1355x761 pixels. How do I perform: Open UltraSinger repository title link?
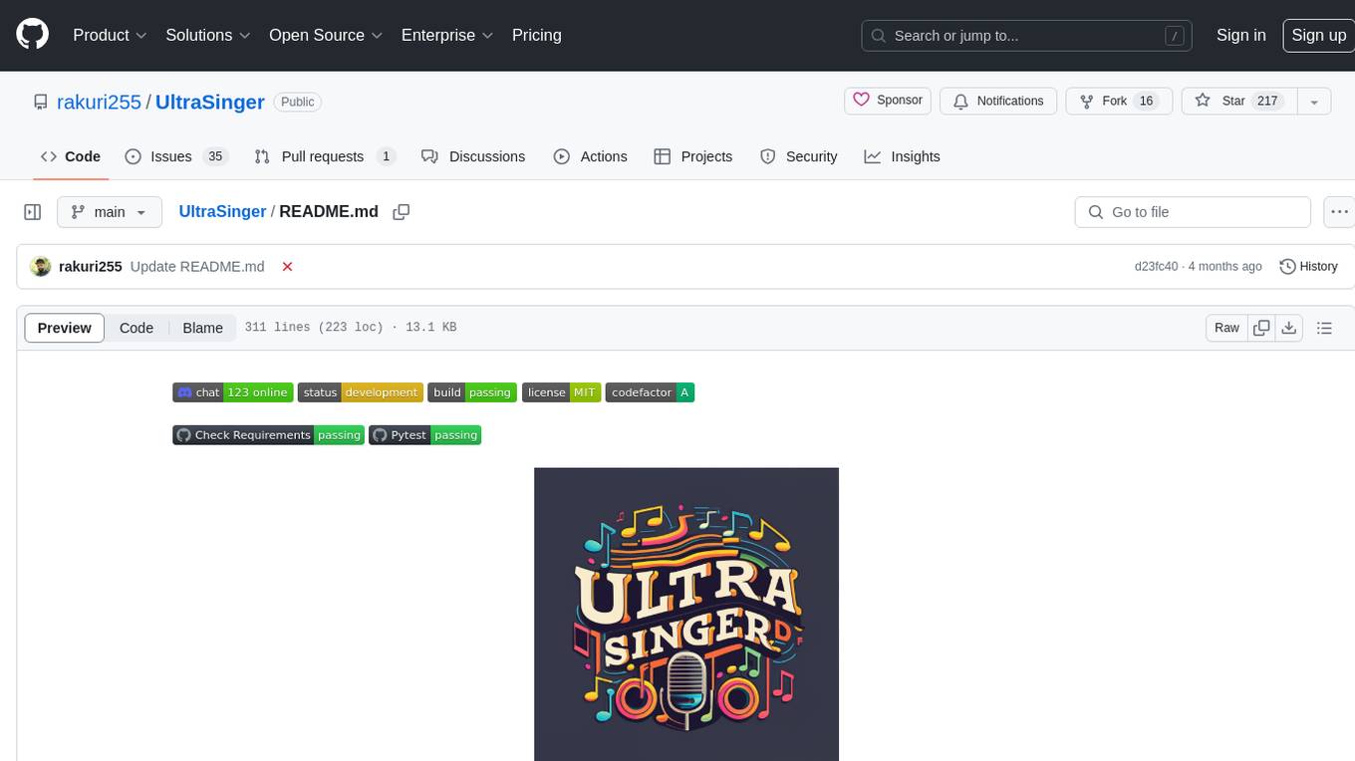pyautogui.click(x=210, y=102)
